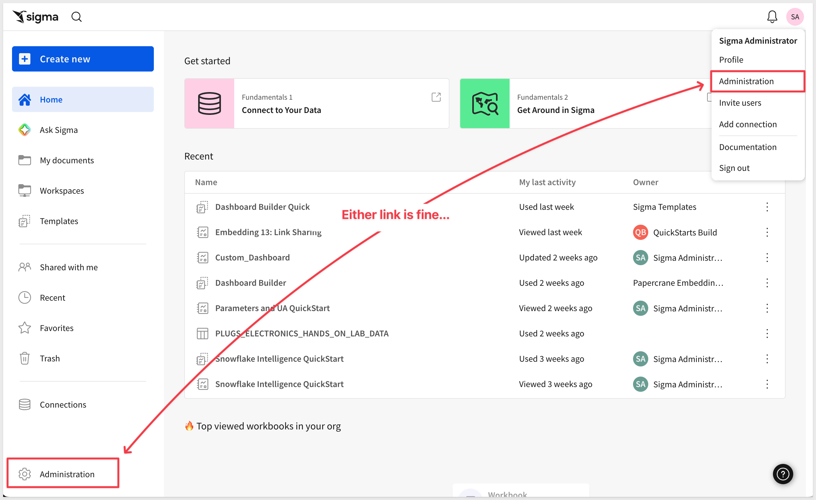
Task: Choose Sign out from user menu
Action: tap(734, 168)
